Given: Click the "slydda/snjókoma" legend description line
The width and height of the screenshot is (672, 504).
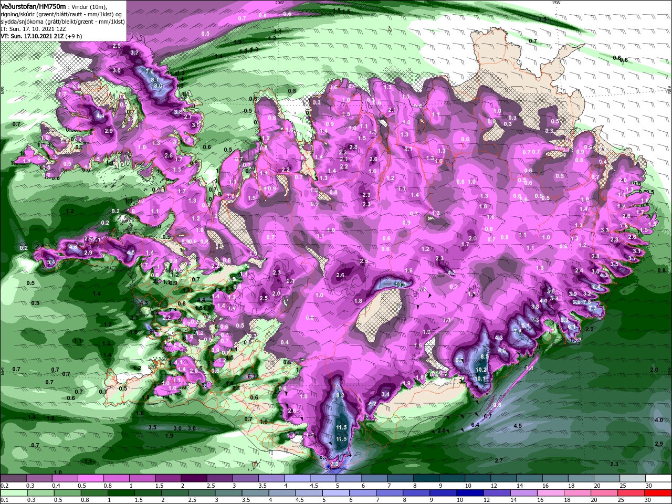Looking at the screenshot, I should pyautogui.click(x=63, y=22).
